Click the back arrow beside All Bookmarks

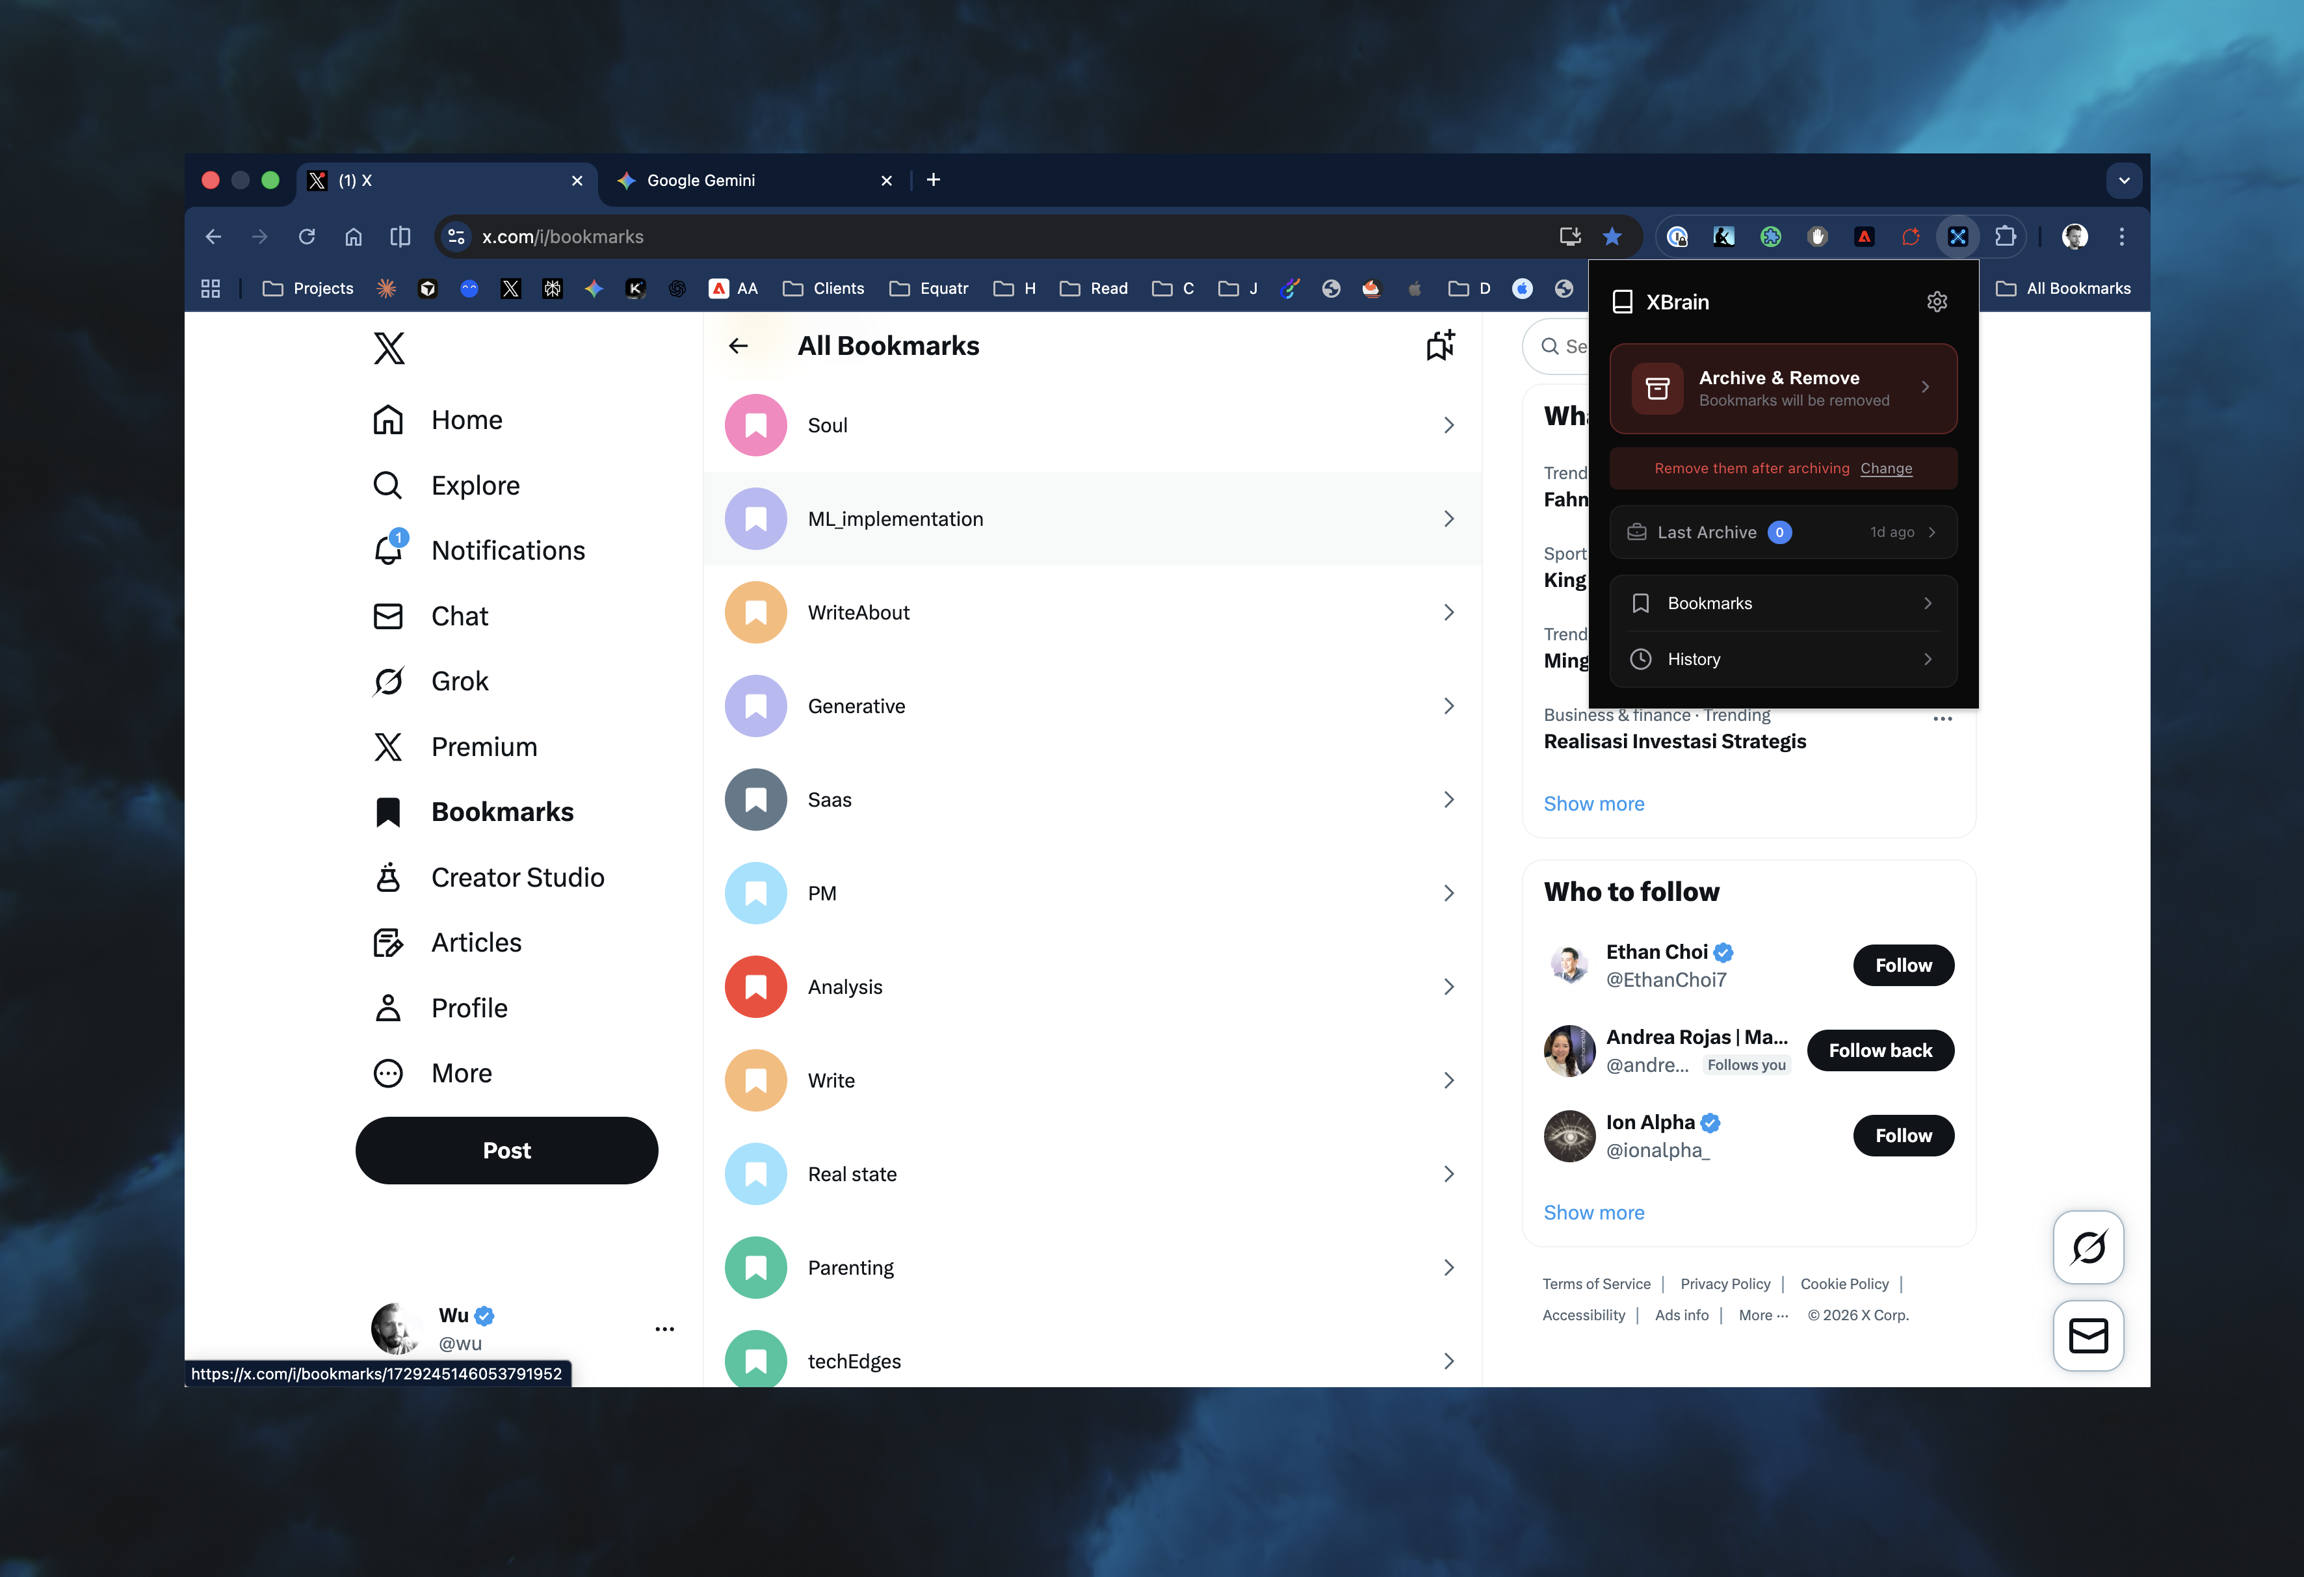click(738, 345)
